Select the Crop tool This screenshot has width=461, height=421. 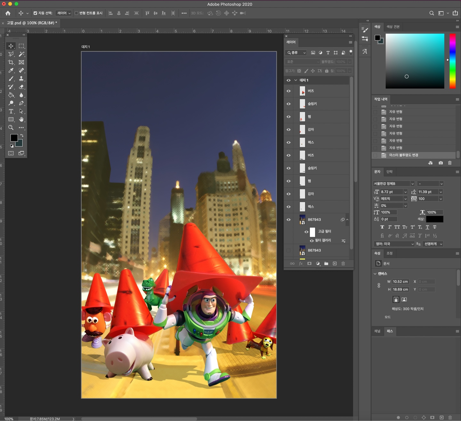11,62
